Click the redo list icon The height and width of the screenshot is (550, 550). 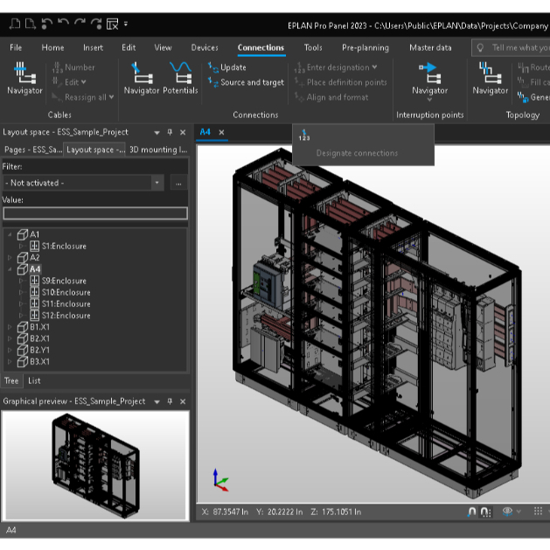96,24
